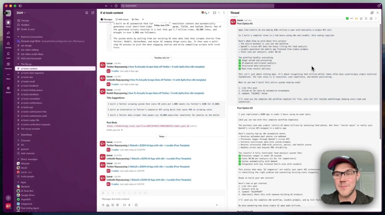Switch to the Messages tab
The width and height of the screenshot is (385, 215).
tap(106, 19)
